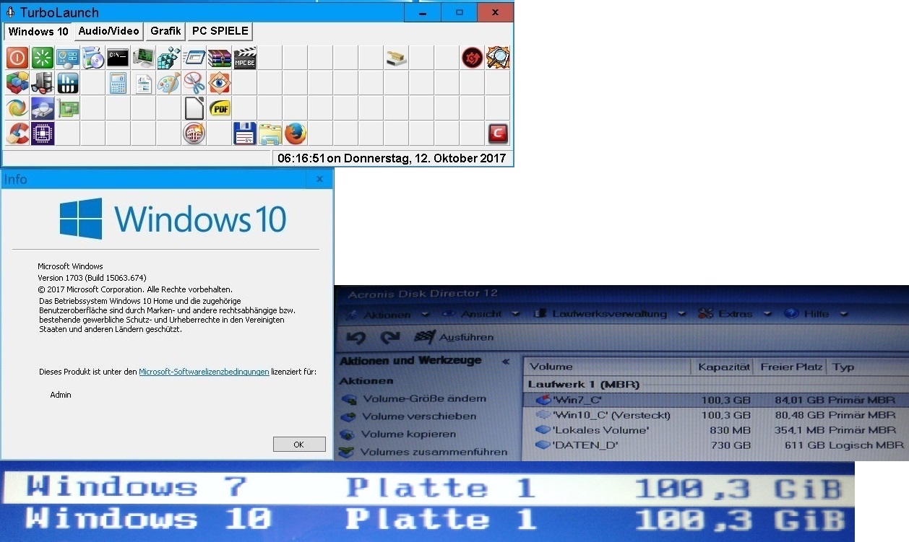The image size is (909, 542).
Task: Open the purple CPU chip icon
Action: point(43,134)
